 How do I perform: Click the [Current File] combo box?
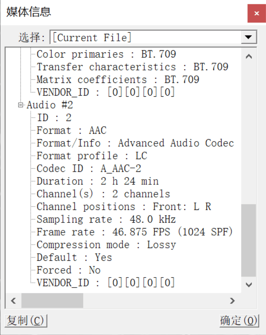click(x=153, y=37)
